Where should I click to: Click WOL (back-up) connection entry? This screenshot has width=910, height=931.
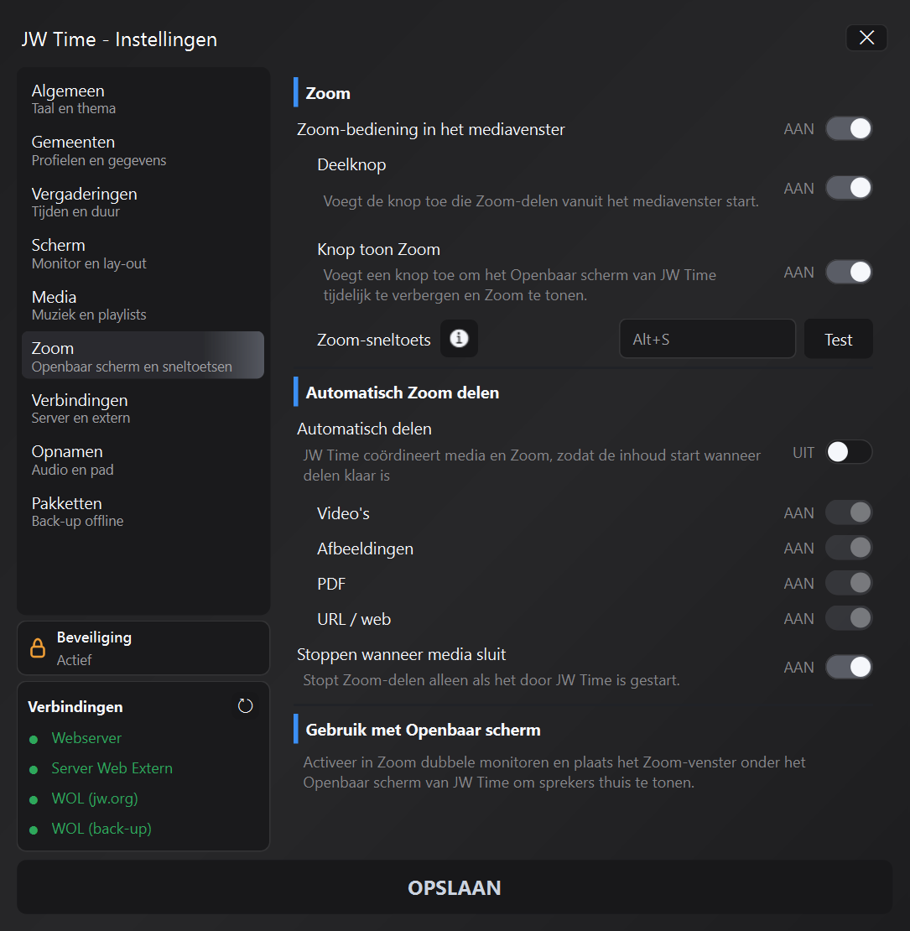pyautogui.click(x=101, y=829)
